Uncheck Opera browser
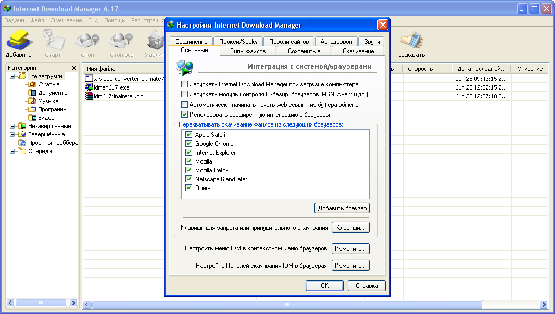This screenshot has height=314, width=555. (x=188, y=187)
